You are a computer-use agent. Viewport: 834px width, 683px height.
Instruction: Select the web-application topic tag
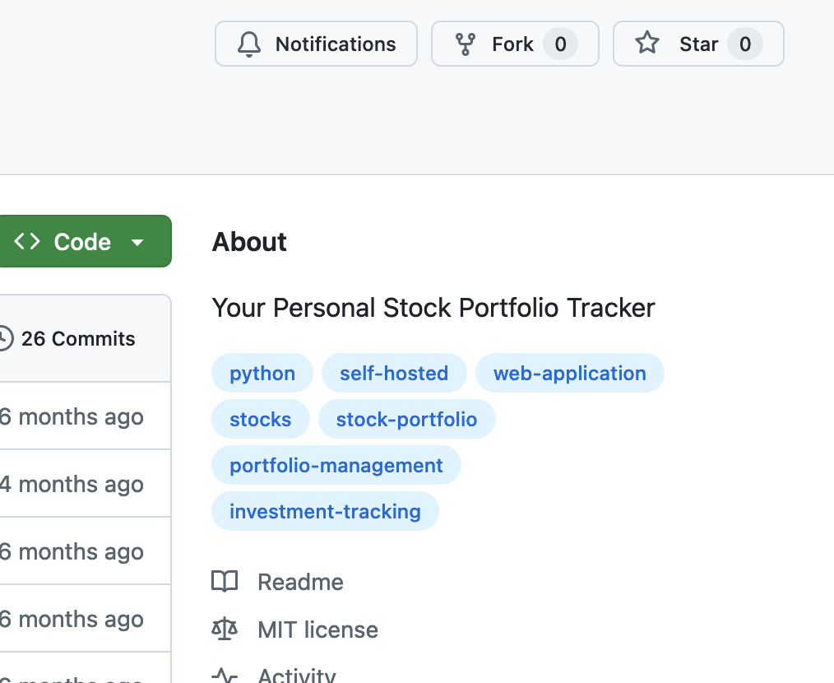(x=570, y=373)
